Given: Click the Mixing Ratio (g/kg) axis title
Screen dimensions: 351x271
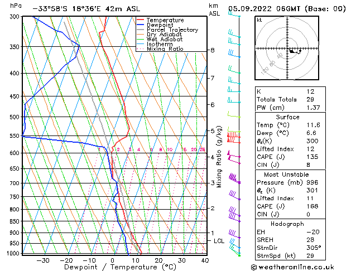Looking at the screenshot, I should point(219,157).
